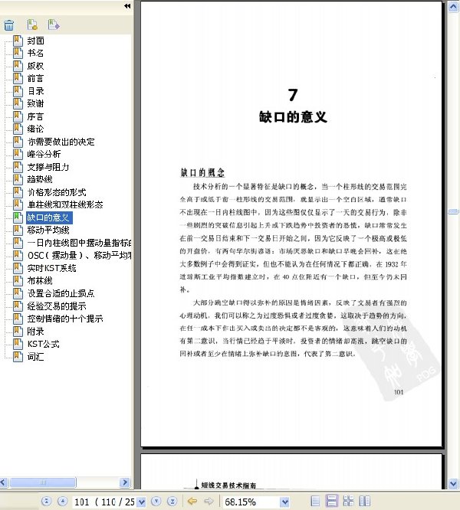Click green bookmark icon beside 缺口的意义
The height and width of the screenshot is (510, 460).
18,217
